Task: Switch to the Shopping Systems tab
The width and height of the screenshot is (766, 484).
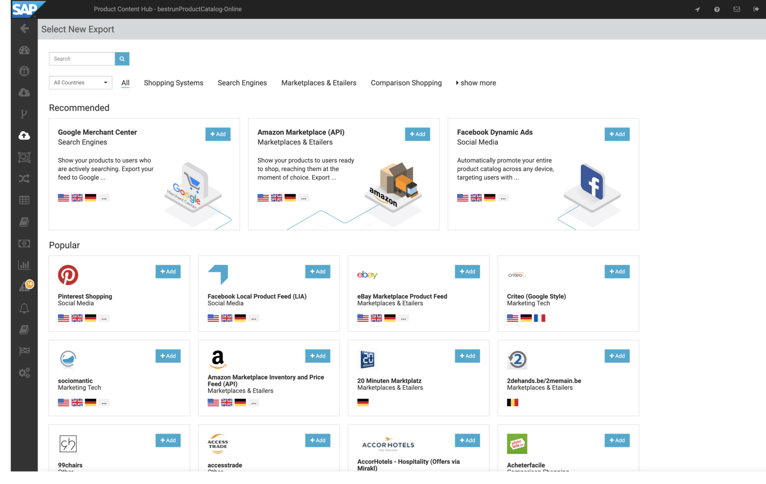Action: click(173, 83)
